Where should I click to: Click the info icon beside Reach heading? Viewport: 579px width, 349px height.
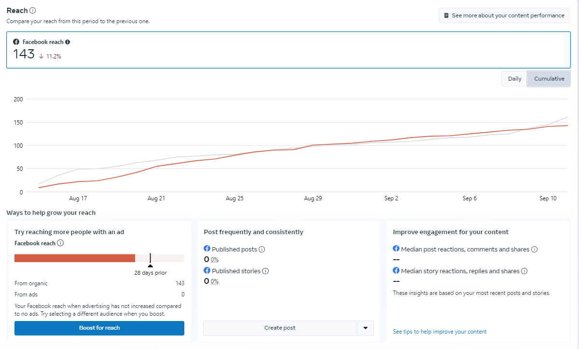click(33, 11)
